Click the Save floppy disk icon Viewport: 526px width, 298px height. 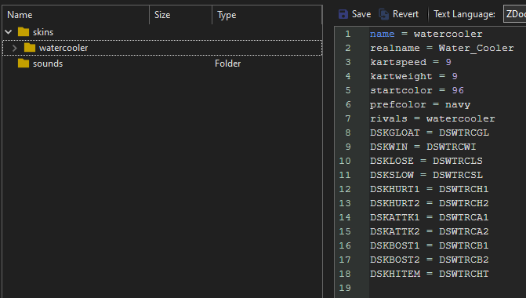click(x=343, y=14)
